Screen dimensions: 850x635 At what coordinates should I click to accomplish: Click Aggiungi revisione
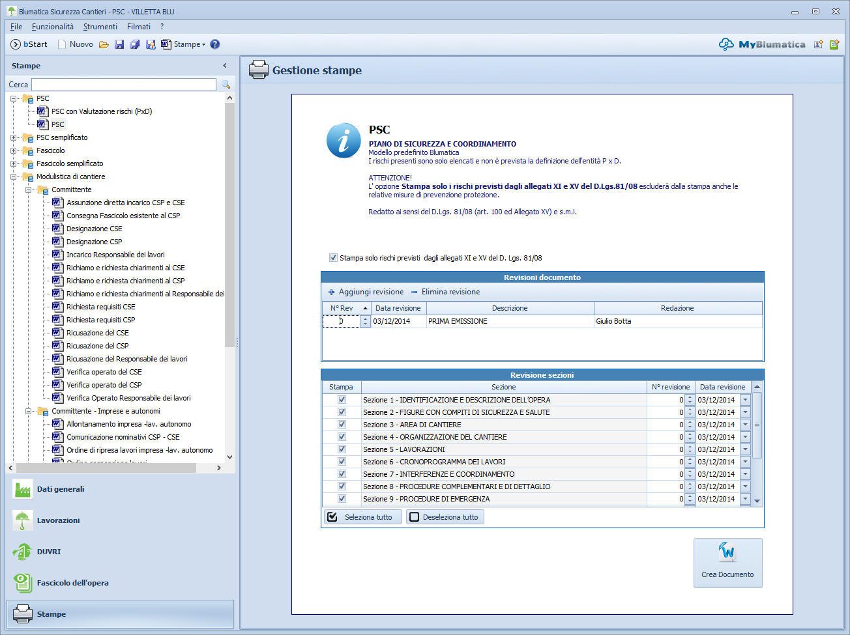point(366,292)
